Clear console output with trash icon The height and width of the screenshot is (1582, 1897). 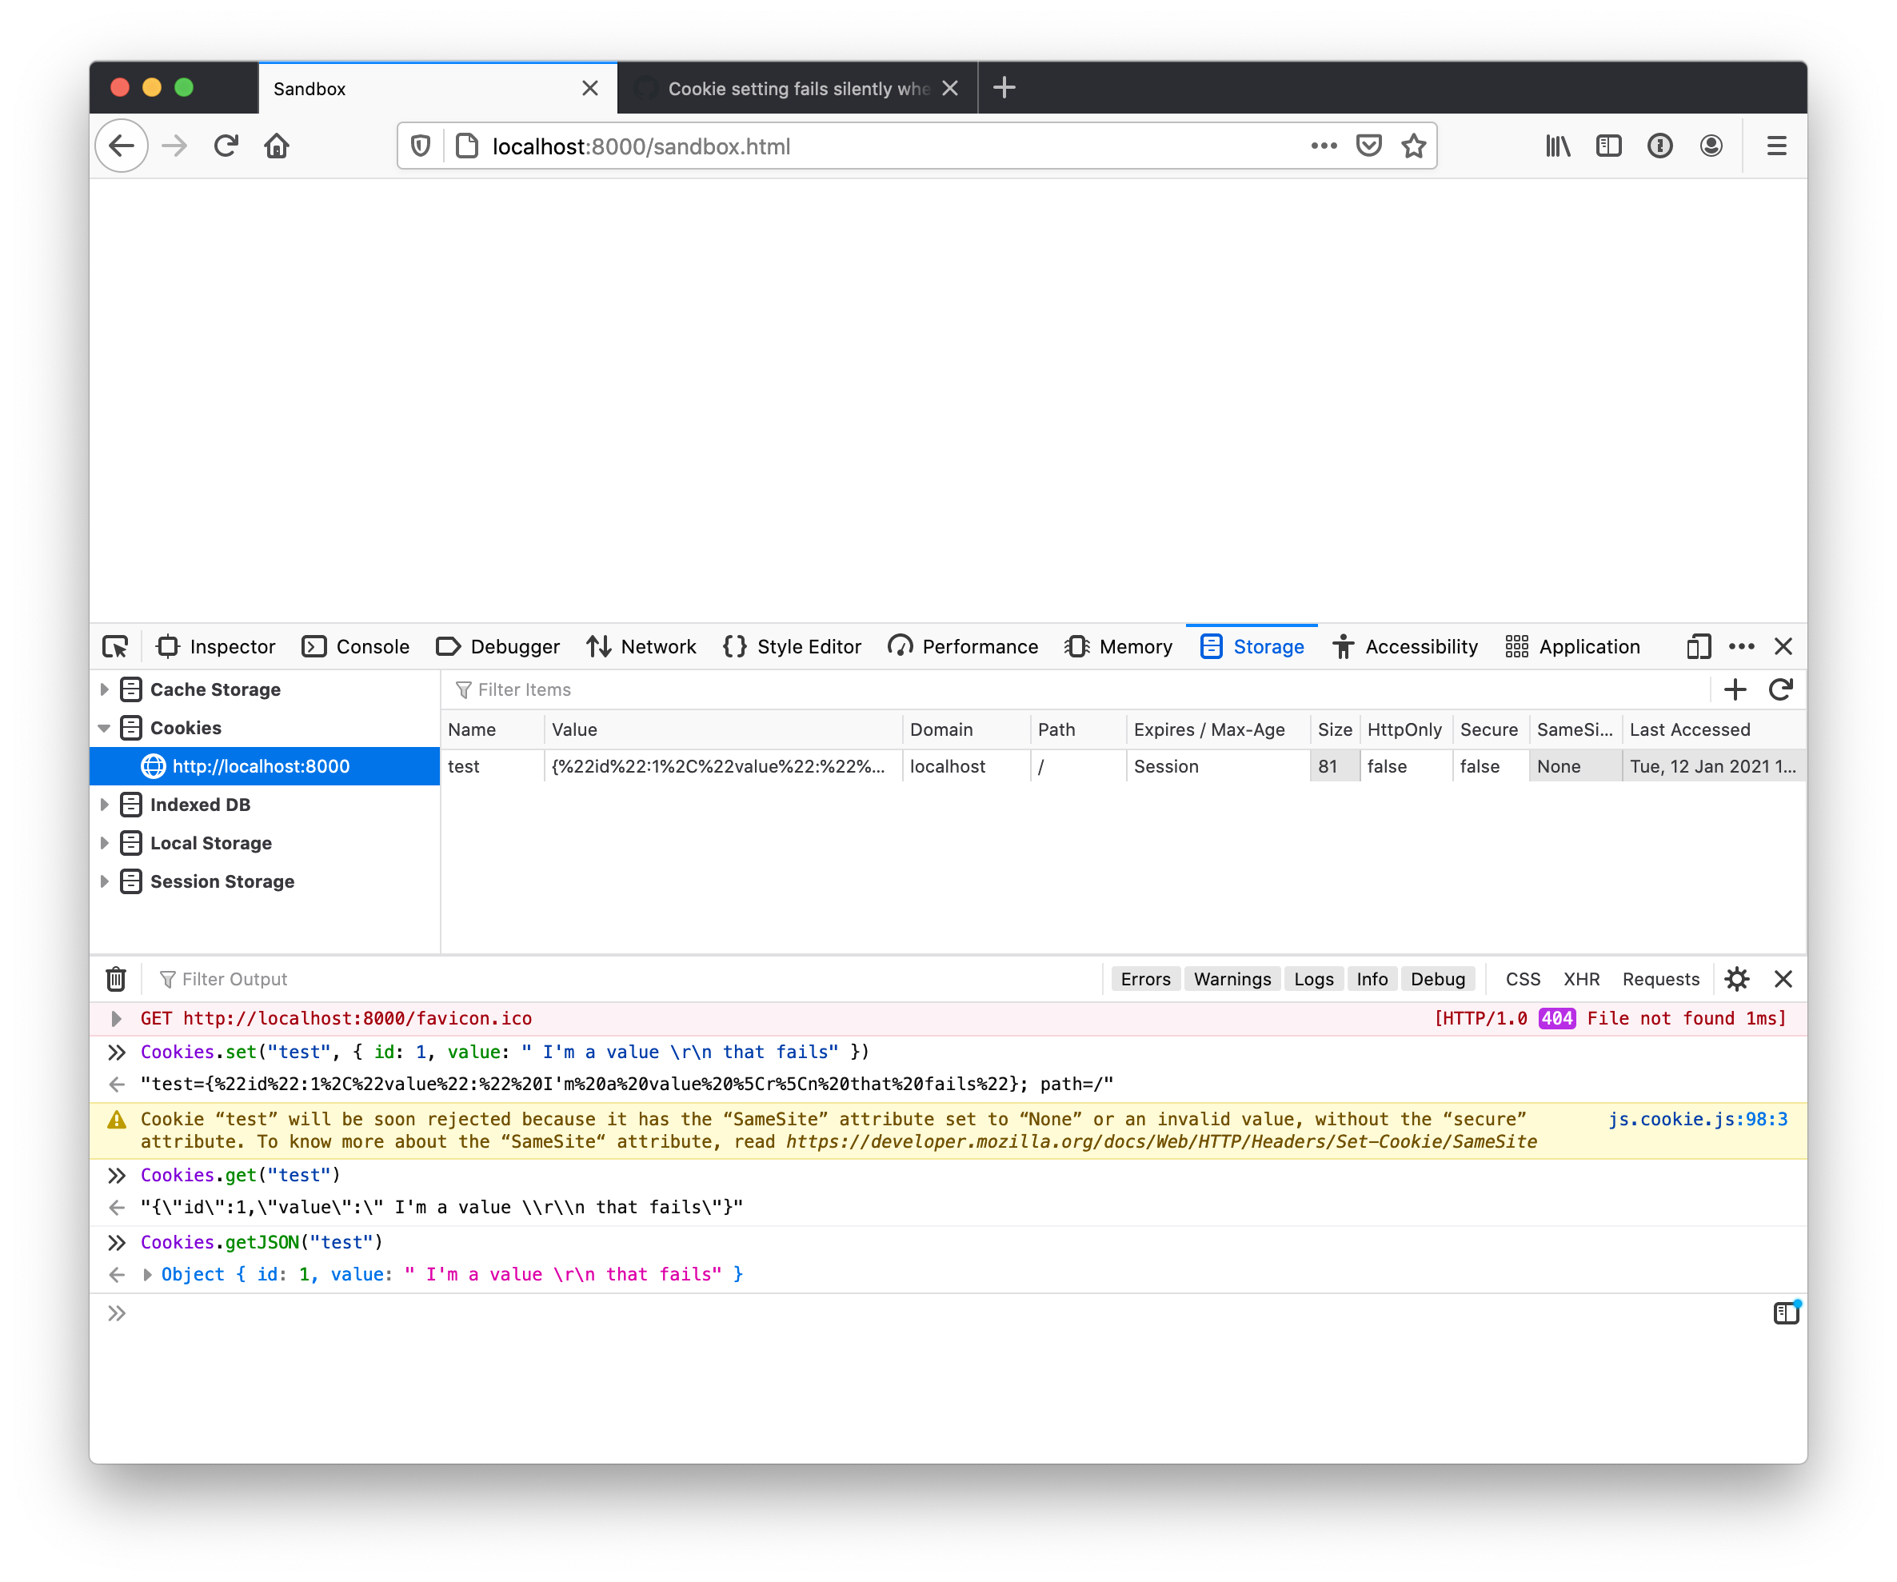point(116,980)
